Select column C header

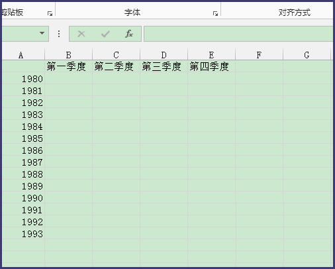click(116, 55)
